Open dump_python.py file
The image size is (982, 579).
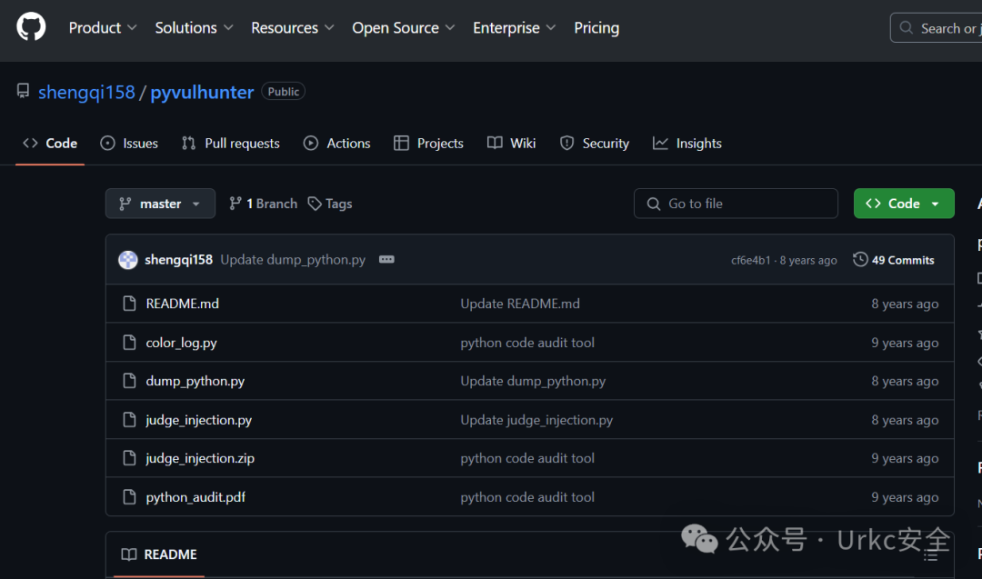195,381
